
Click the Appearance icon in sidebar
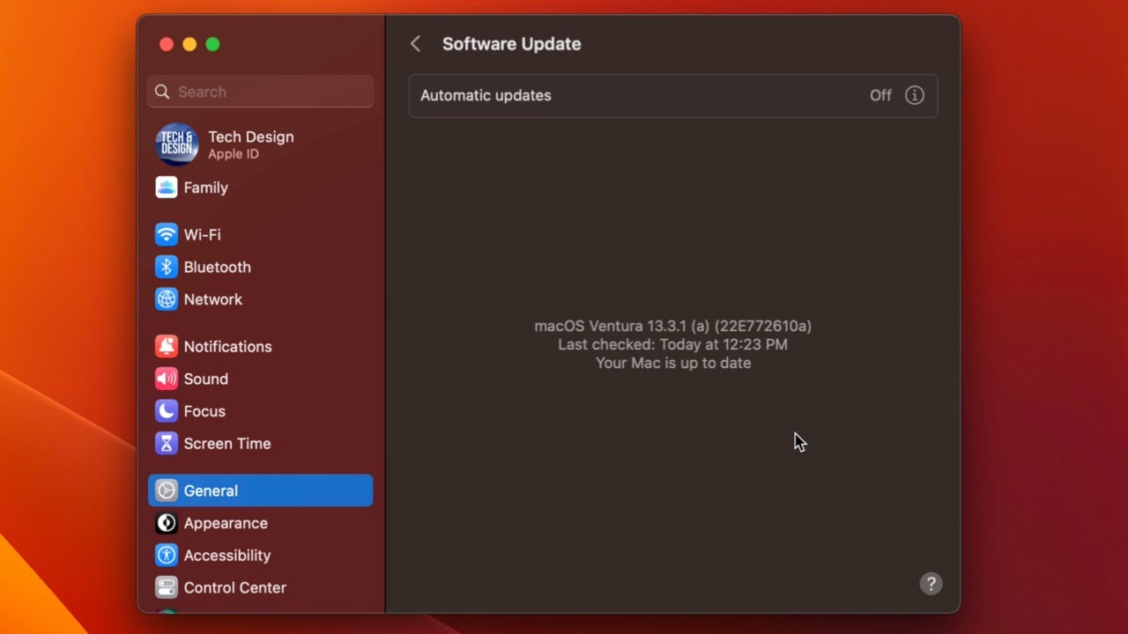pyautogui.click(x=166, y=523)
